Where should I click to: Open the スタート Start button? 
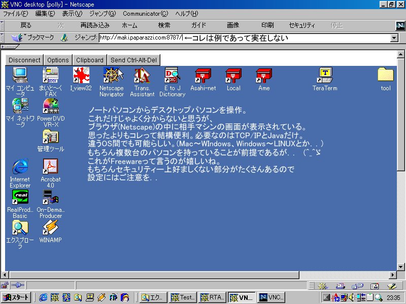tap(16, 297)
